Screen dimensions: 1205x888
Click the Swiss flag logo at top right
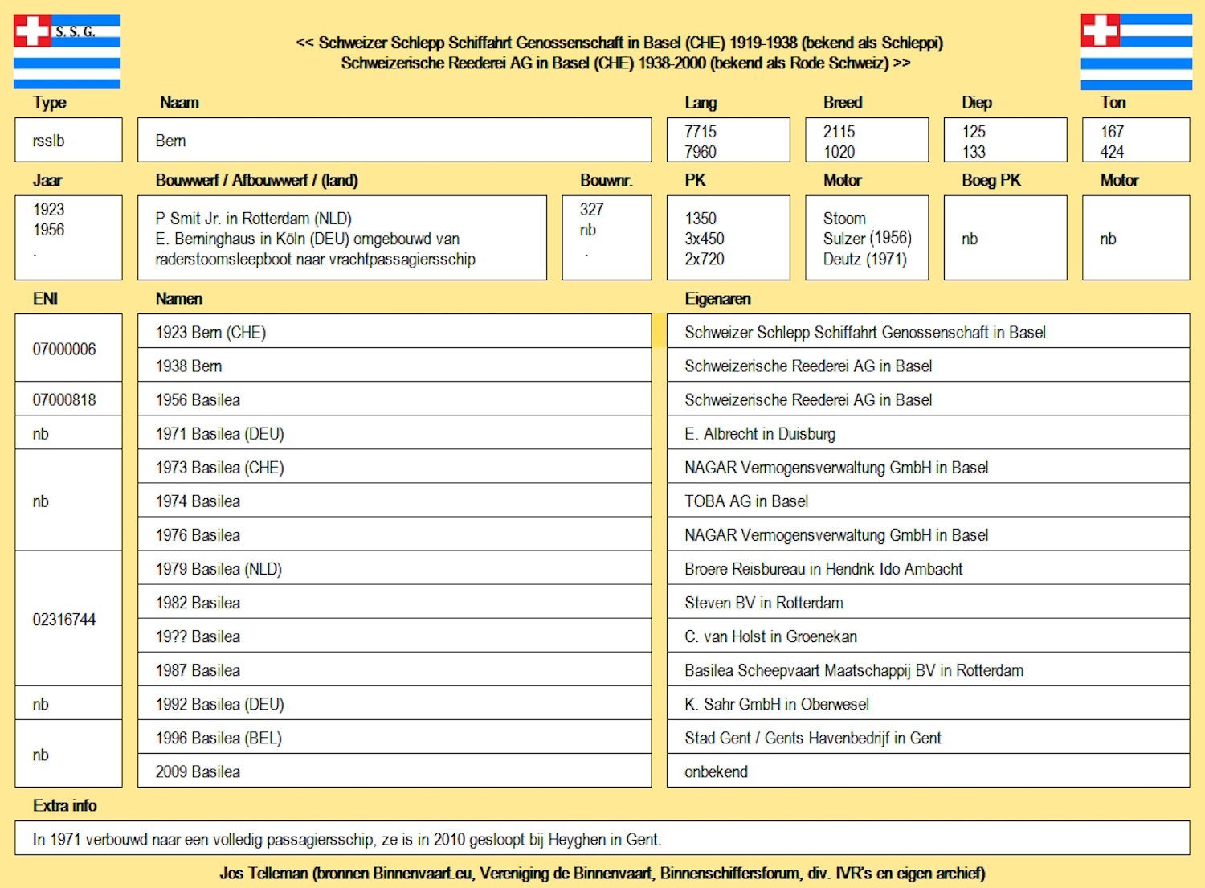tap(1136, 51)
